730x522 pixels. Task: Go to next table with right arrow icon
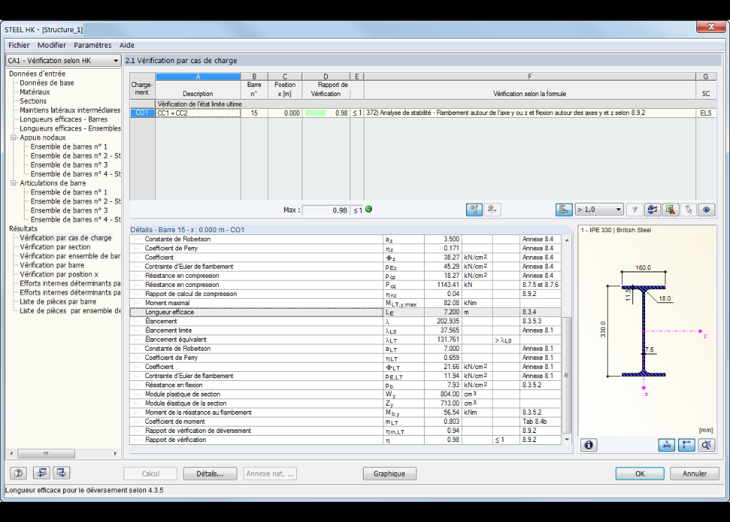(62, 473)
